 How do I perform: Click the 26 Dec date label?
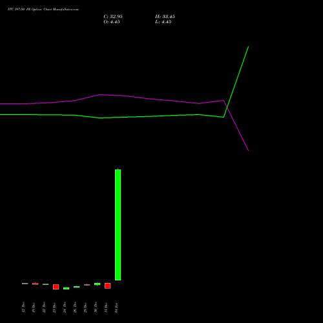75,307
